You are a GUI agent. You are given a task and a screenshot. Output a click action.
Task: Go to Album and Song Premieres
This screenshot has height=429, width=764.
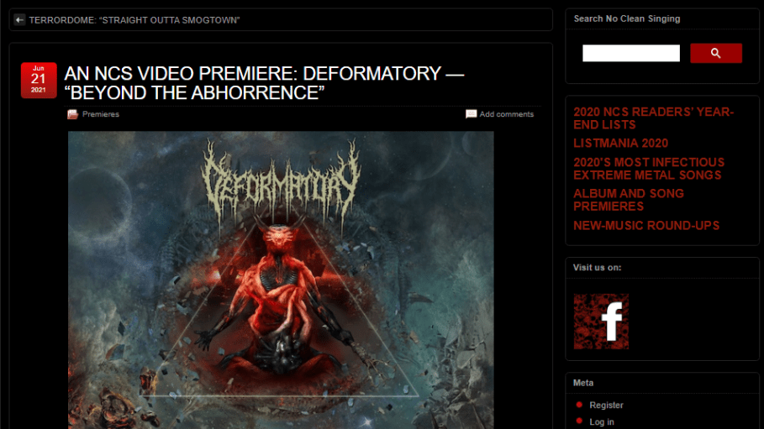(628, 200)
